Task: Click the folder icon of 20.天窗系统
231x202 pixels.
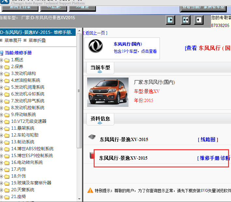Action: (7, 190)
